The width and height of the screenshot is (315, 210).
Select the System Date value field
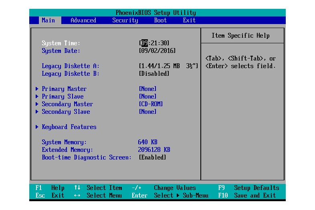157,51
